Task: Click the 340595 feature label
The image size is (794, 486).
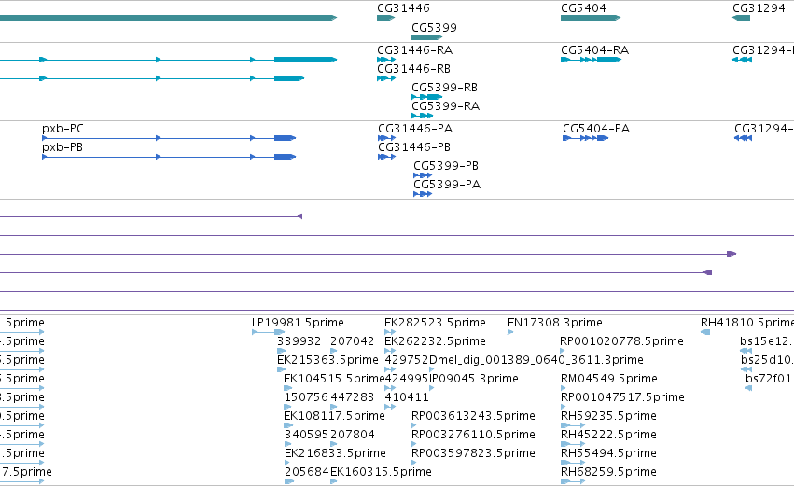Action: (x=306, y=435)
